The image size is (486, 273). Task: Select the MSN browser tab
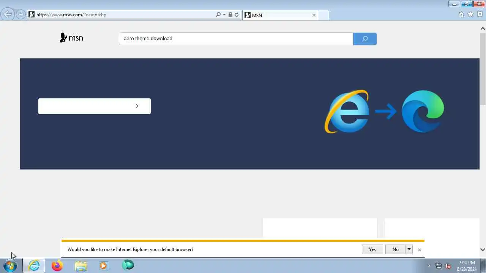(x=280, y=15)
